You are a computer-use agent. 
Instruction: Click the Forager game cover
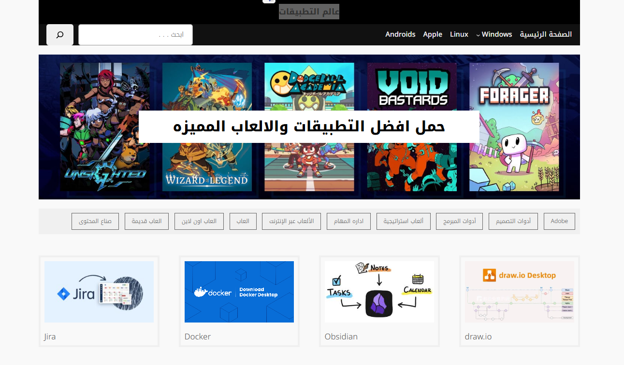click(x=514, y=126)
